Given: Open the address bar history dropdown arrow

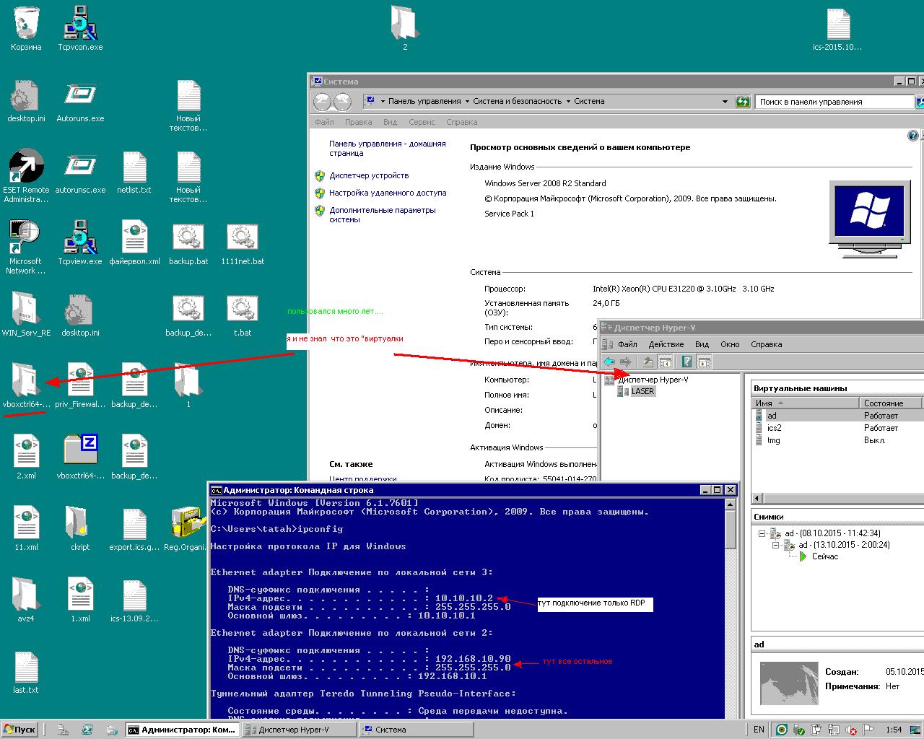Looking at the screenshot, I should [x=725, y=102].
